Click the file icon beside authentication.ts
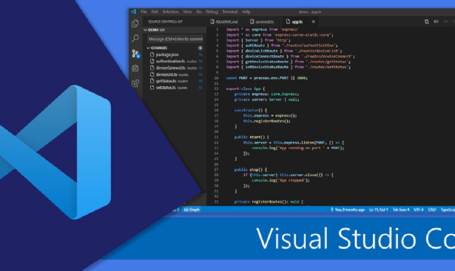455x271 pixels. [x=152, y=61]
